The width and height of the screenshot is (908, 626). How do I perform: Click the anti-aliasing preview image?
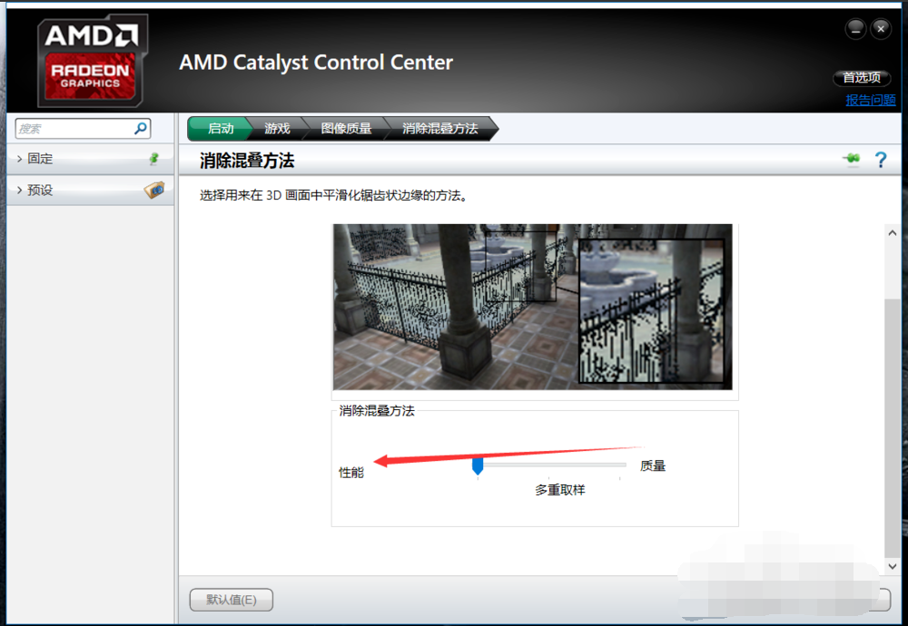[532, 307]
